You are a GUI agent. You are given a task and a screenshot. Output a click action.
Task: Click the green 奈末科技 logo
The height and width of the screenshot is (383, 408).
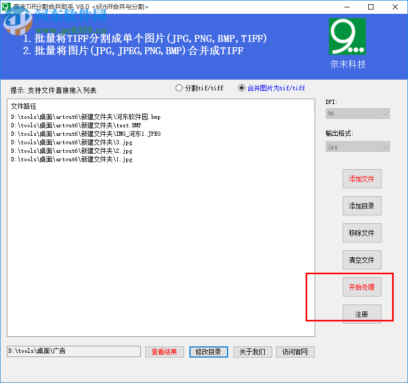click(347, 37)
